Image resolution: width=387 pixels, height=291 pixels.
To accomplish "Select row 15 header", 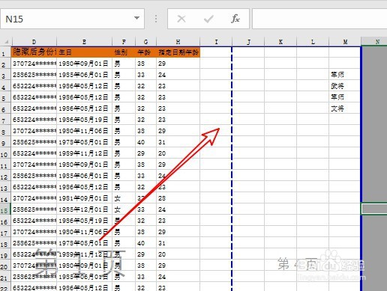I will pyautogui.click(x=5, y=209).
